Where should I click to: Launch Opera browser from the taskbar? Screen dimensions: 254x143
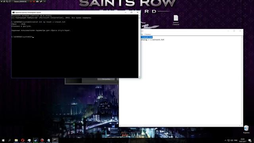coord(23,140)
